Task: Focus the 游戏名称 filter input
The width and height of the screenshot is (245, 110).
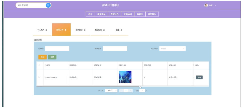Action: point(115,49)
